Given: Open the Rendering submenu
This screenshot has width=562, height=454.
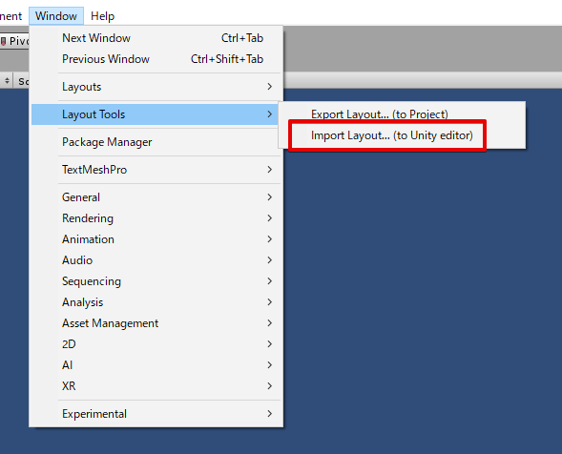Looking at the screenshot, I should pos(156,218).
